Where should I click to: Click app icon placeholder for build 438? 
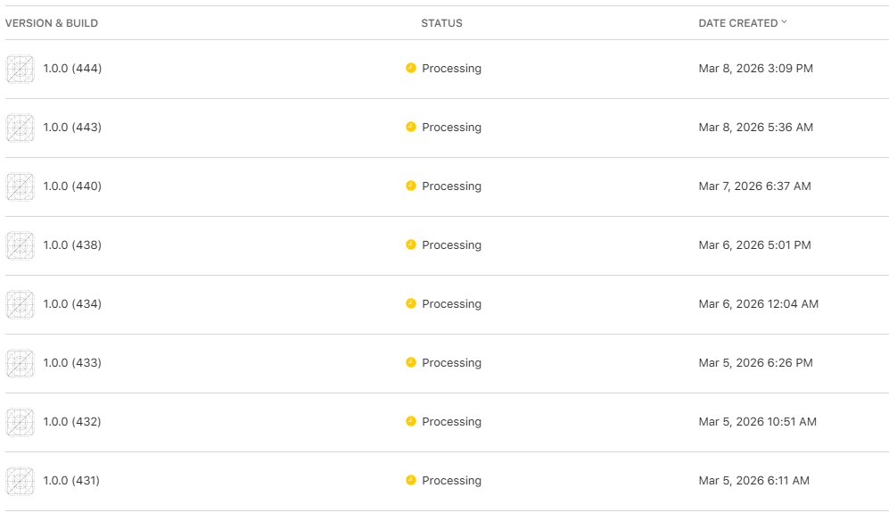pos(20,245)
